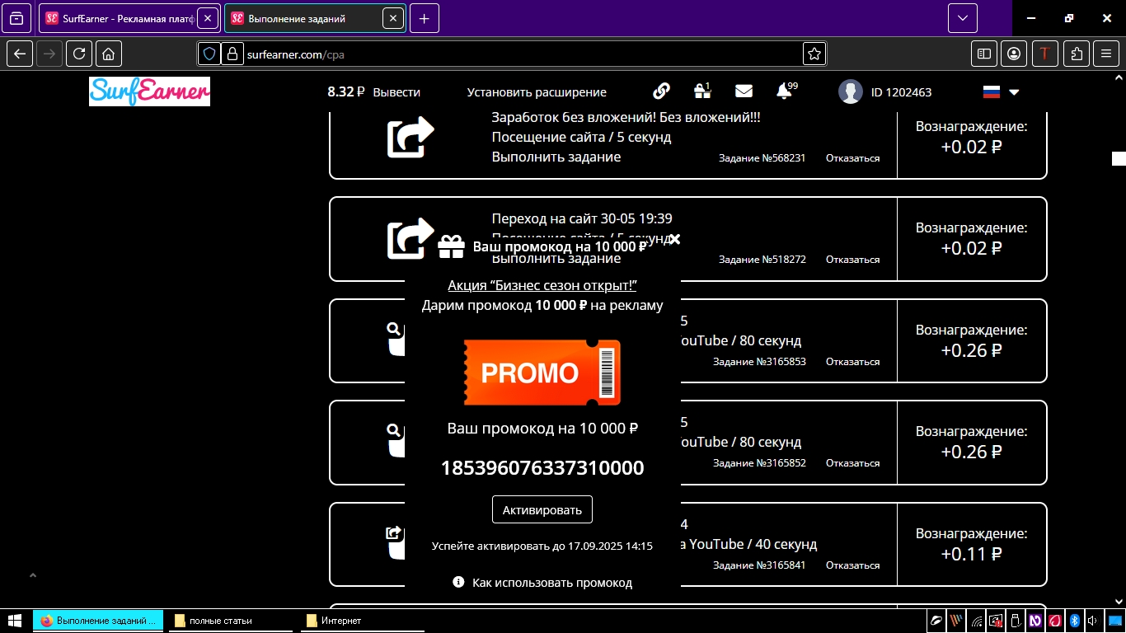Open the notifications bell icon

(x=784, y=91)
